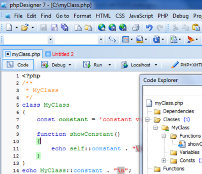Click the Debug button below tabs
Viewport: 202px width, 174px height.
pos(53,65)
